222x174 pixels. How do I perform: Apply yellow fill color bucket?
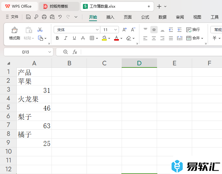pyautogui.click(x=104, y=38)
